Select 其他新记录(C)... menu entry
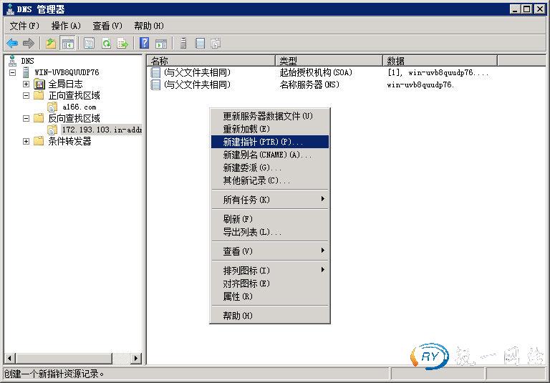 (270, 180)
